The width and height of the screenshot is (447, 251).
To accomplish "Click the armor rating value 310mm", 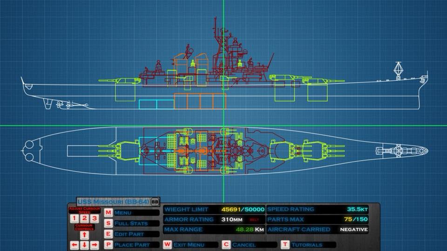I will (x=232, y=220).
